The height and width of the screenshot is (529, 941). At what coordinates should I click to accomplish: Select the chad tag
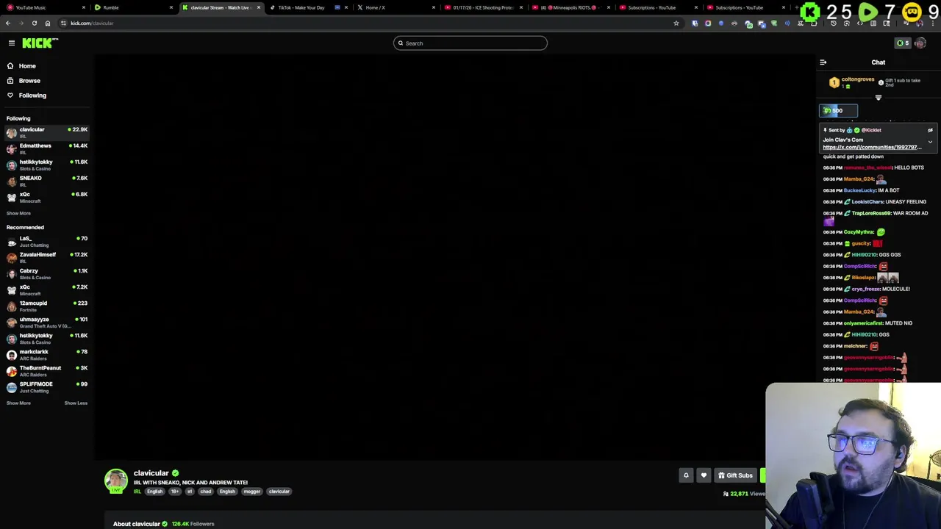206,492
